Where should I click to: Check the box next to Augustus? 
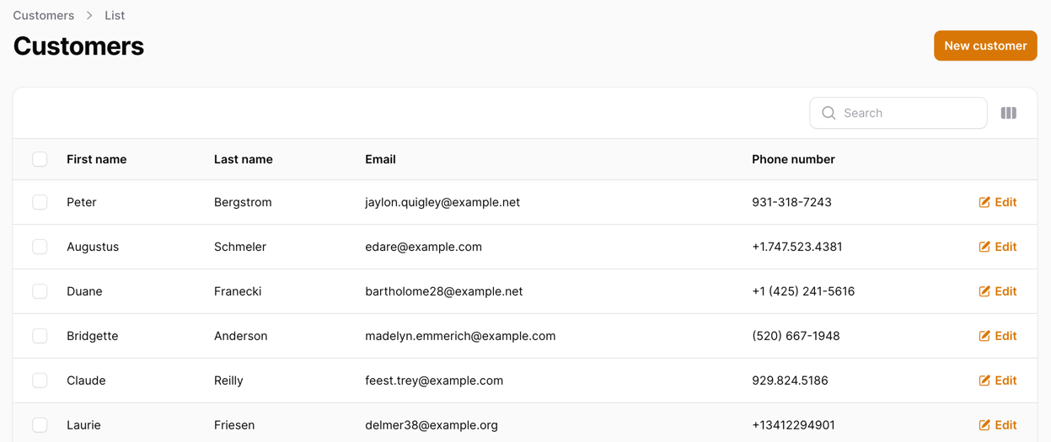(40, 247)
